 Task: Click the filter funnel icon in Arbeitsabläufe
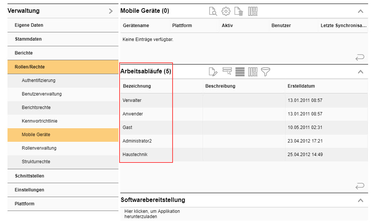[265, 72]
